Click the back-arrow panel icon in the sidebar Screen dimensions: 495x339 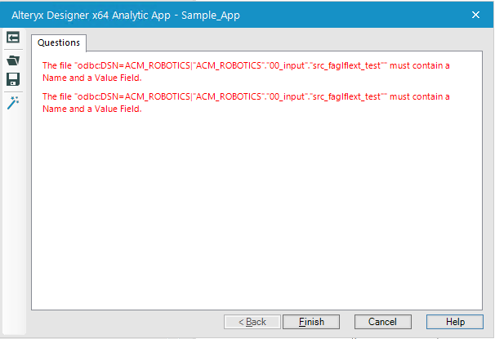pos(13,38)
